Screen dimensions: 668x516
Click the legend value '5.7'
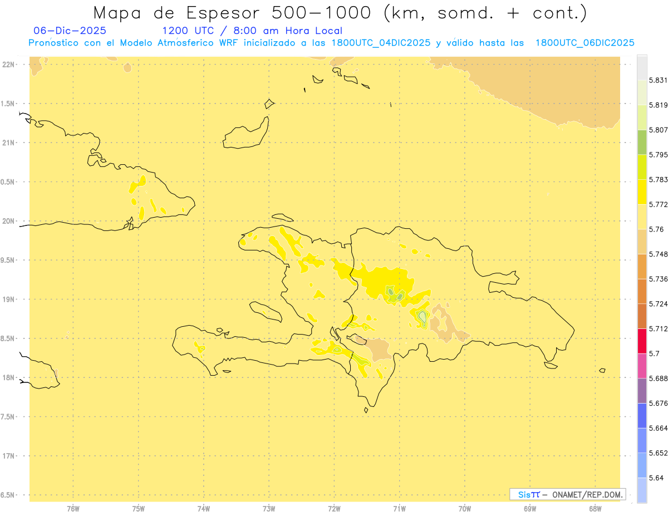654,353
